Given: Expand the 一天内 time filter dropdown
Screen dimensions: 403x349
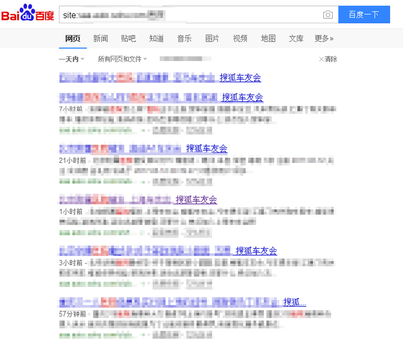Looking at the screenshot, I should (x=72, y=59).
